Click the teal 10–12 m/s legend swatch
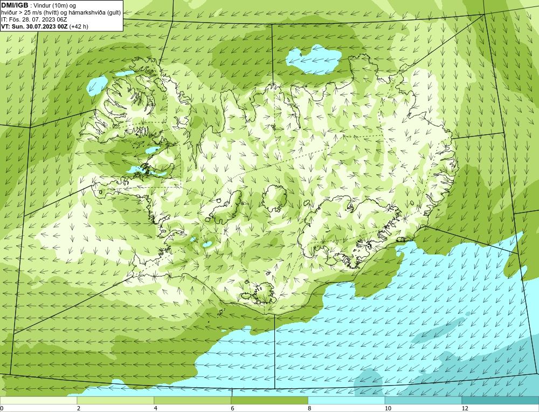Viewport: 539px width, 412px height. [x=424, y=400]
